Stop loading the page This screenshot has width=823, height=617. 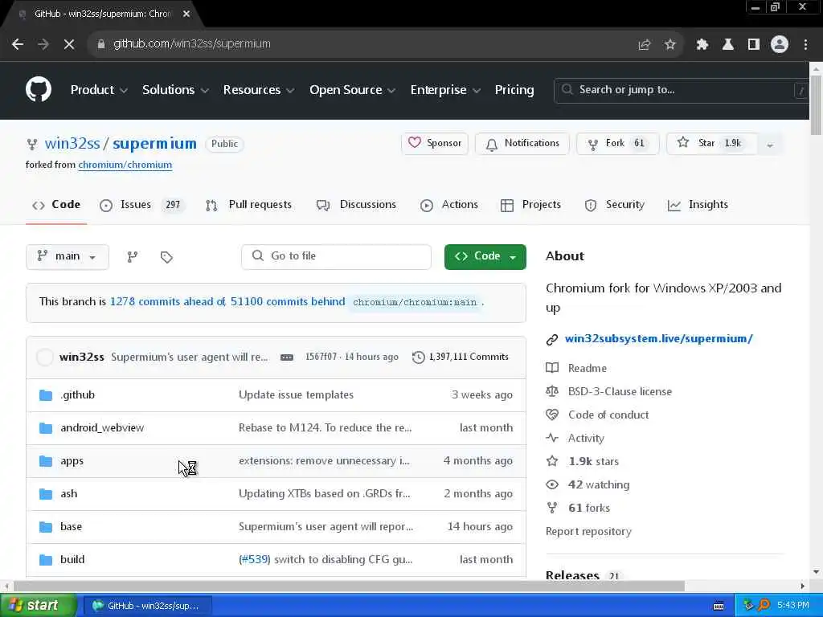[x=69, y=44]
